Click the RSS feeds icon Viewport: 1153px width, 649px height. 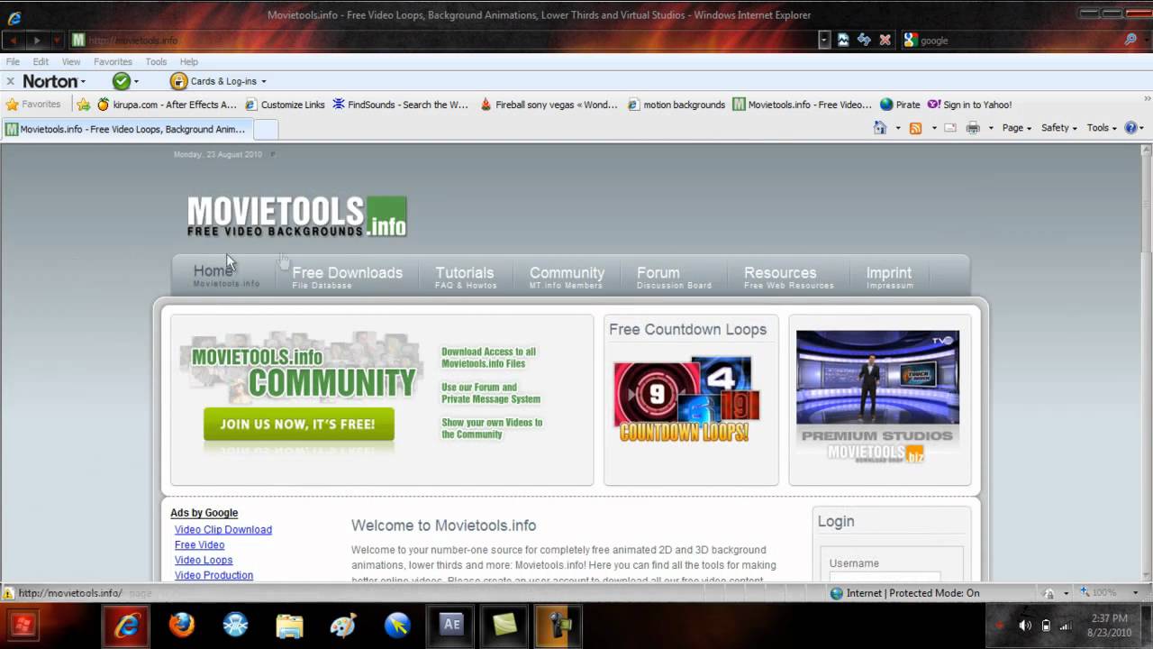915,128
